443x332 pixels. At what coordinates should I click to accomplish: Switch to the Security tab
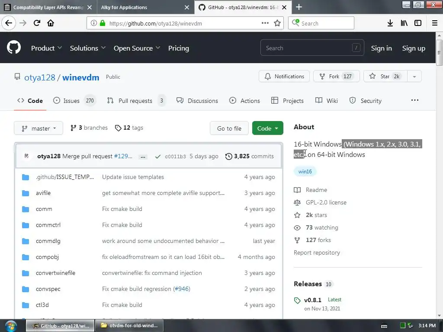366,101
